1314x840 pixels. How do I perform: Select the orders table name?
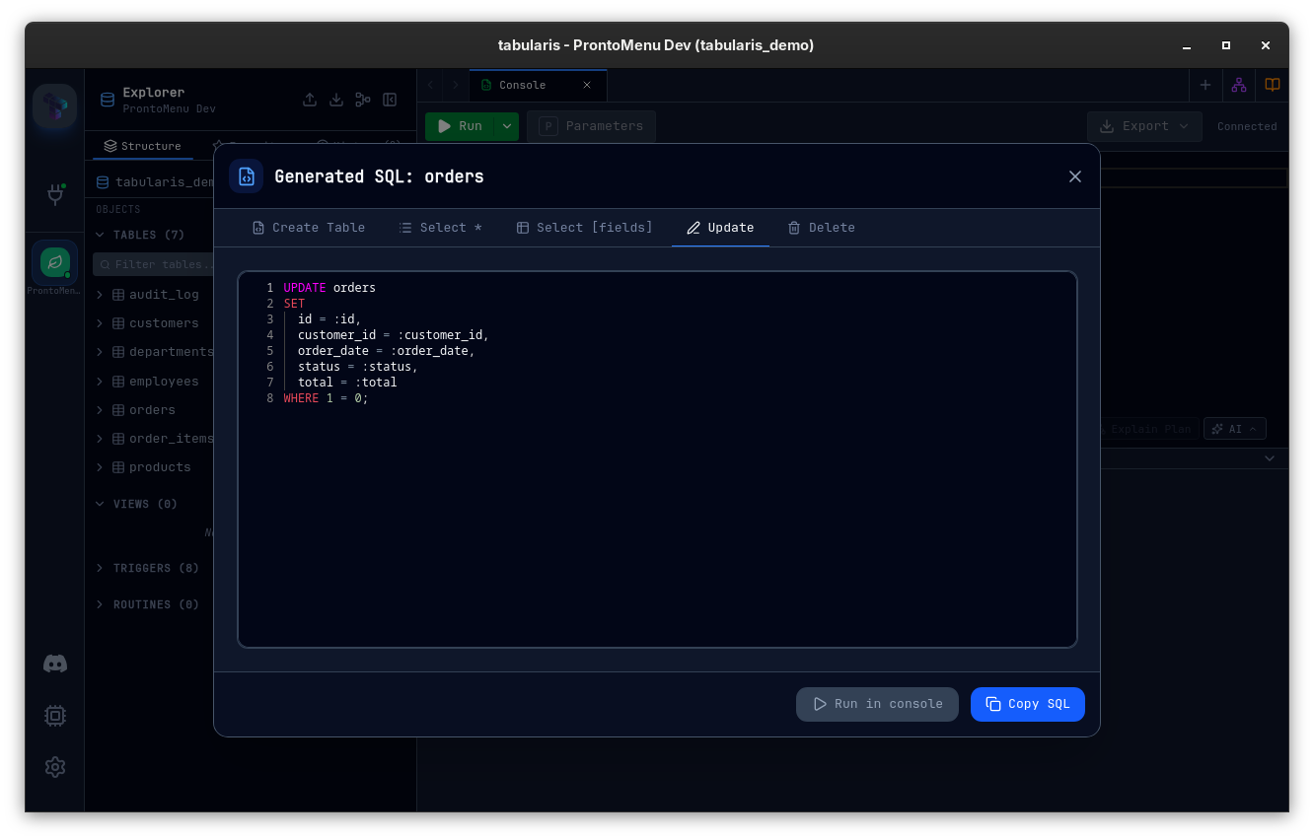click(x=152, y=410)
